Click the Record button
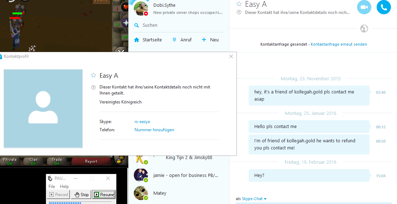Screen dimensions: 397x204 (59, 195)
